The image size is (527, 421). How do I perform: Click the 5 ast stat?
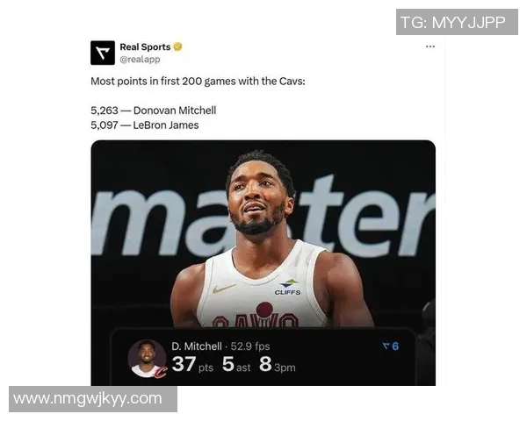tap(236, 364)
